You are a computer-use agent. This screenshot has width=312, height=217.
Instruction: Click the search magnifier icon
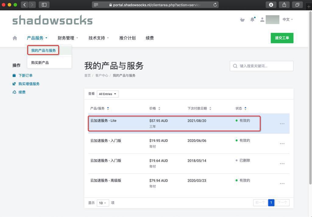click(x=235, y=66)
